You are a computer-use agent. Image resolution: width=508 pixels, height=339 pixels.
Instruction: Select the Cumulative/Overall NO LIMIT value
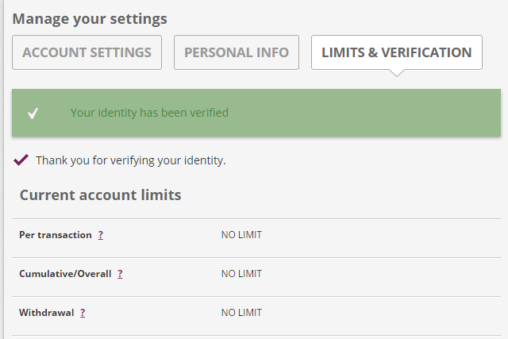coord(241,274)
